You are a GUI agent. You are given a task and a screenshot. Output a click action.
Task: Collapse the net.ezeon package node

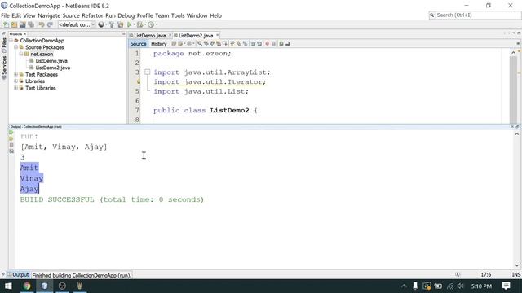(x=21, y=54)
